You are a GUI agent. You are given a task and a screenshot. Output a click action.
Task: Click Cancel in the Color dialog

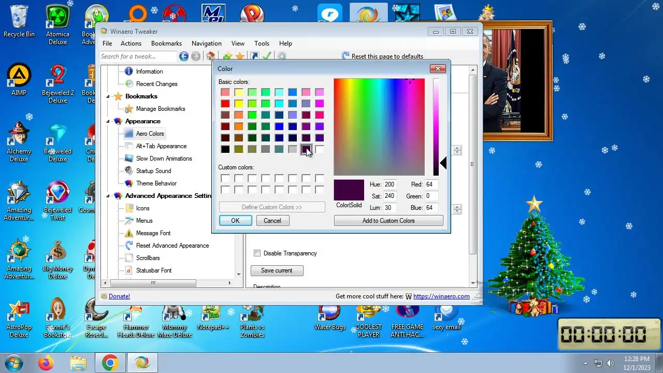[272, 221]
